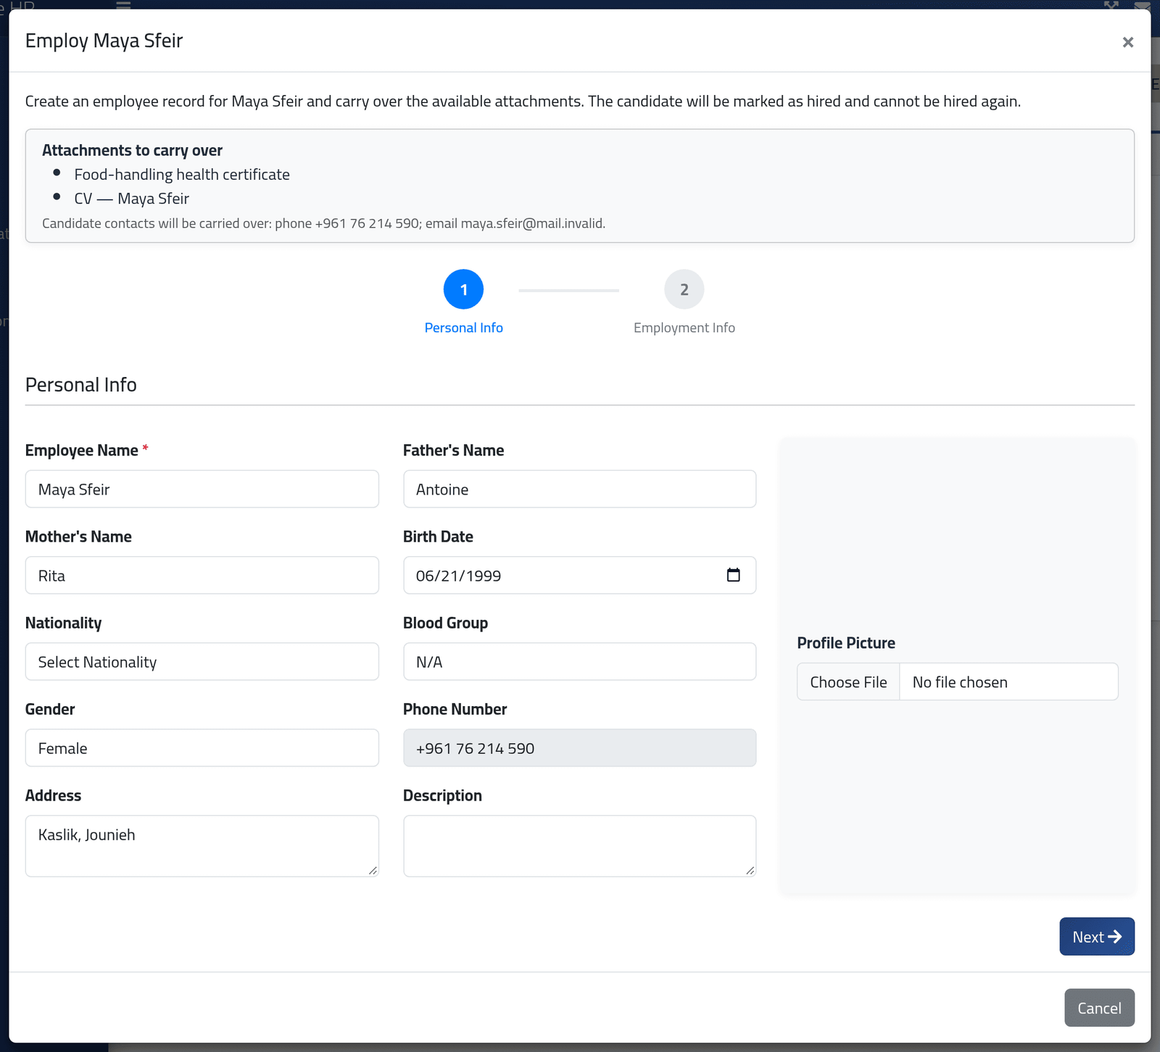
Task: Click the Next button with arrow
Action: 1097,937
